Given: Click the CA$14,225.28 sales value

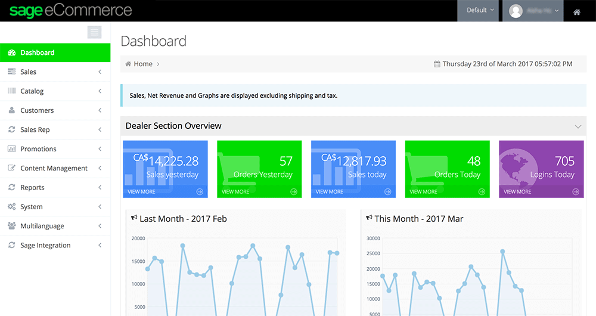Looking at the screenshot, I should click(166, 160).
